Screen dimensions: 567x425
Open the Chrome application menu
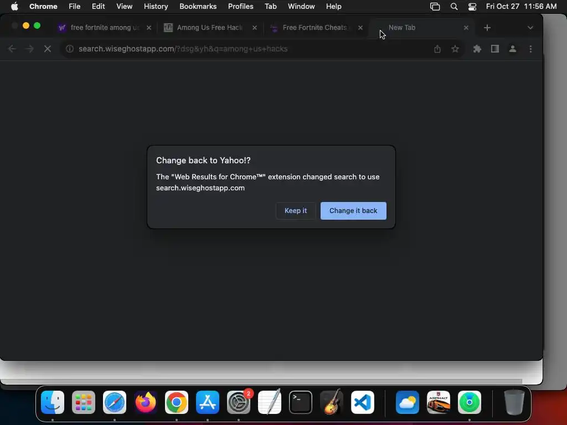pos(43,7)
